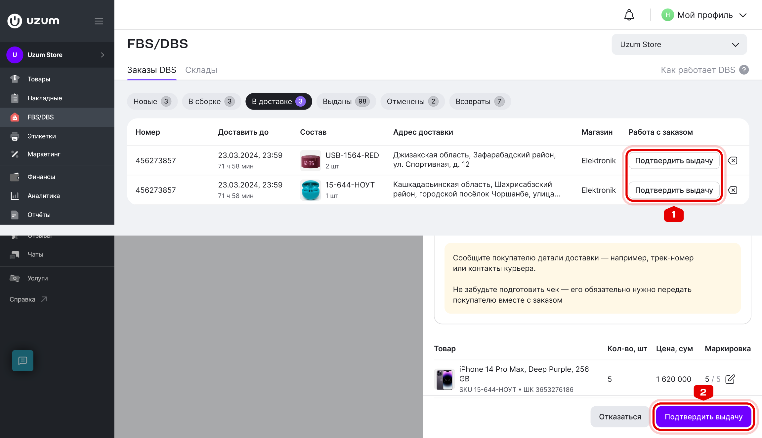Open notifications bell icon

(629, 15)
